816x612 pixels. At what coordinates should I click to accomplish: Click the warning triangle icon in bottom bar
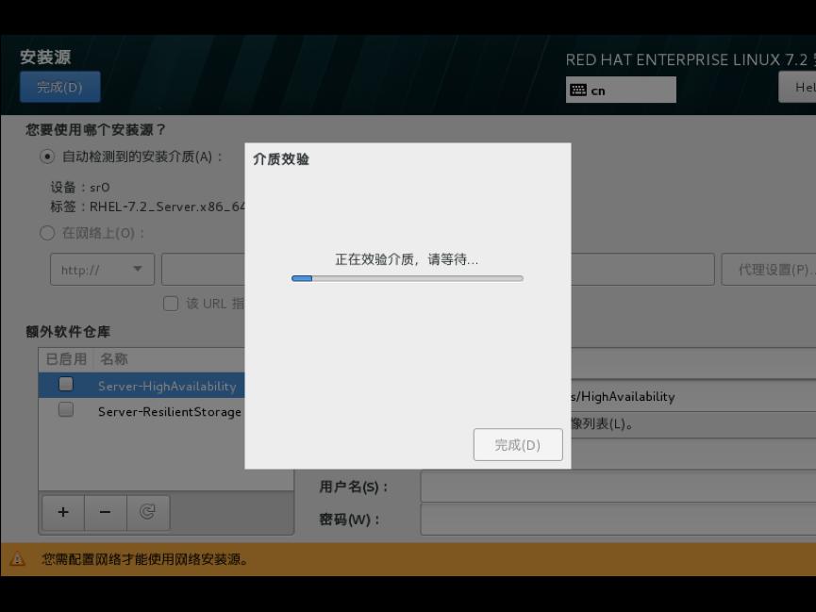(18, 559)
